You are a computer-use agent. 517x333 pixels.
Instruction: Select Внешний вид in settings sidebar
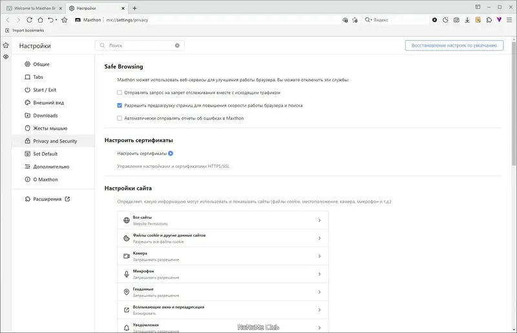point(48,103)
